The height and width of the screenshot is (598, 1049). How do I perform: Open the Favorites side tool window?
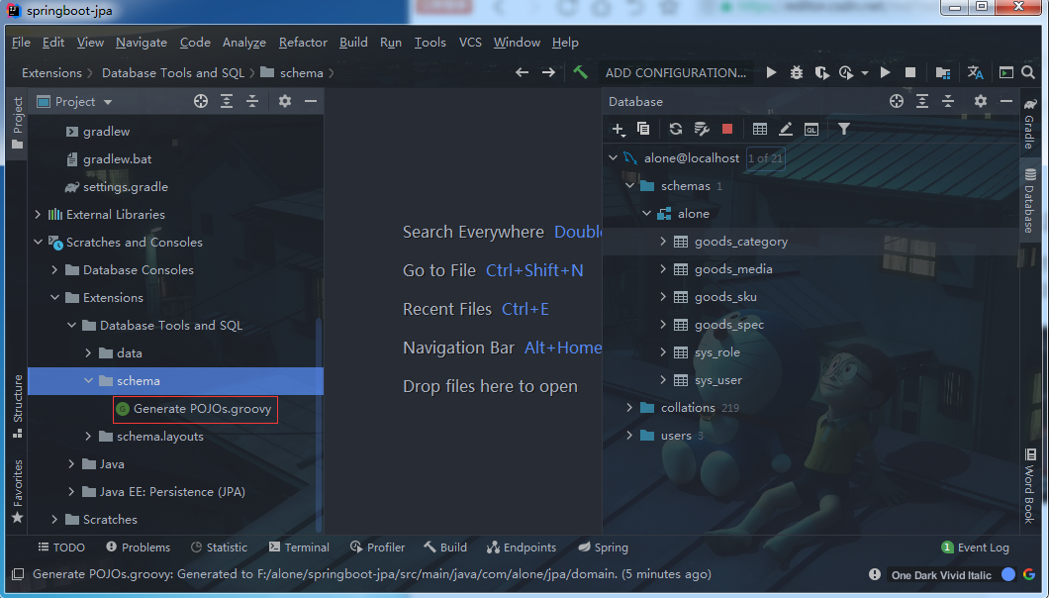pyautogui.click(x=18, y=491)
